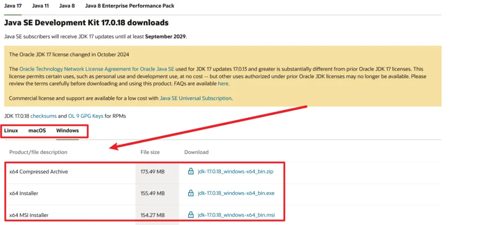Click the 'Java SE Development Kit 17.0.18 downloads' heading

86,23
